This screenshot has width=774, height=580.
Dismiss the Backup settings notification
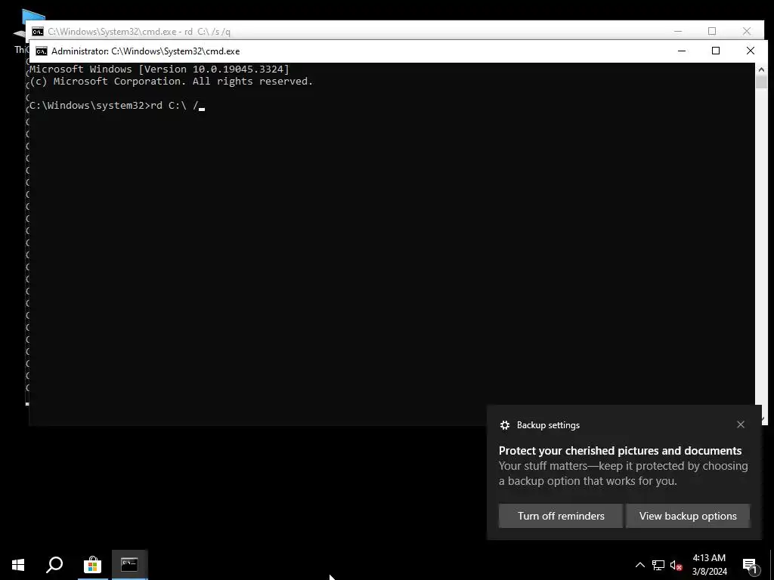point(741,424)
